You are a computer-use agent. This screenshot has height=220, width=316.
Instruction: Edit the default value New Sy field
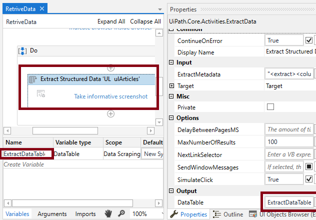[x=152, y=154]
